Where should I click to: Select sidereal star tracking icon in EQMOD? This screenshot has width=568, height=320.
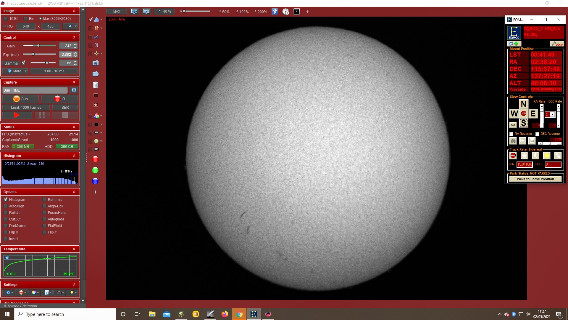524,156
